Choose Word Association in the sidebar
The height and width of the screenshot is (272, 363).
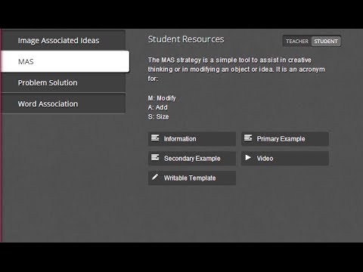pos(64,104)
